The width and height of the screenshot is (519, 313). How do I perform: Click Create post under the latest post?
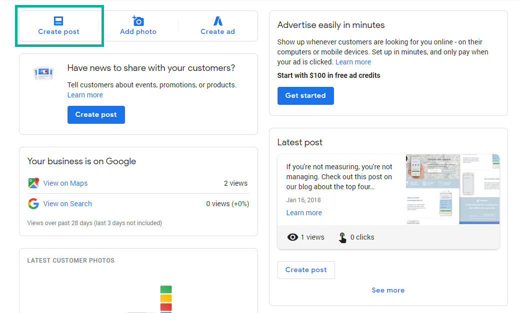pos(305,270)
